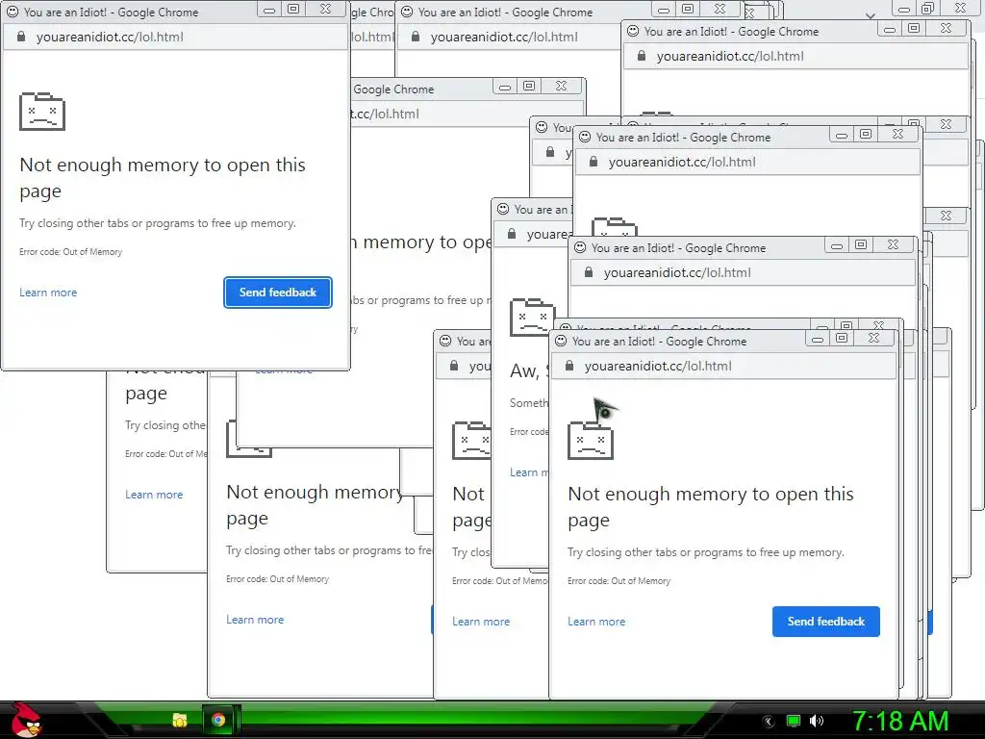Focus the URL field of the front bottom-right window

(x=723, y=367)
